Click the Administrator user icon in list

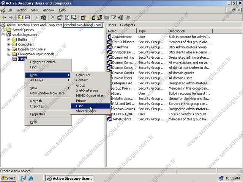109,37
